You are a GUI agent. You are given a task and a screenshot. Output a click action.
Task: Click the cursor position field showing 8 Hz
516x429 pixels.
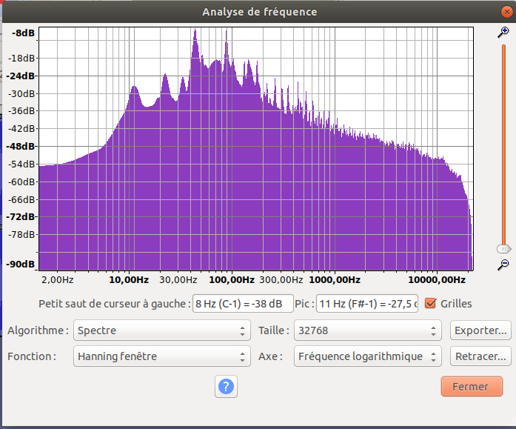[x=243, y=303]
